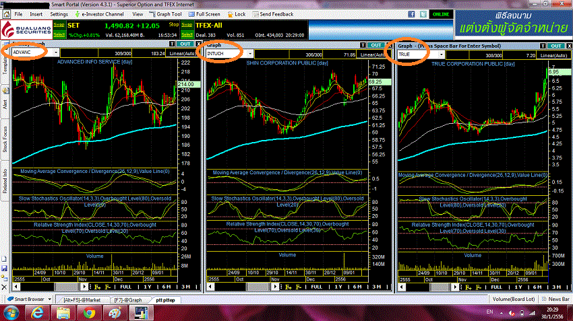This screenshot has height=321, width=573.
Task: Open Linear(Auto) scale in INTUCH panel
Action: [x=373, y=55]
